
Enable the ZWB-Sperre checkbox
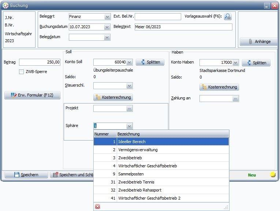click(22, 72)
